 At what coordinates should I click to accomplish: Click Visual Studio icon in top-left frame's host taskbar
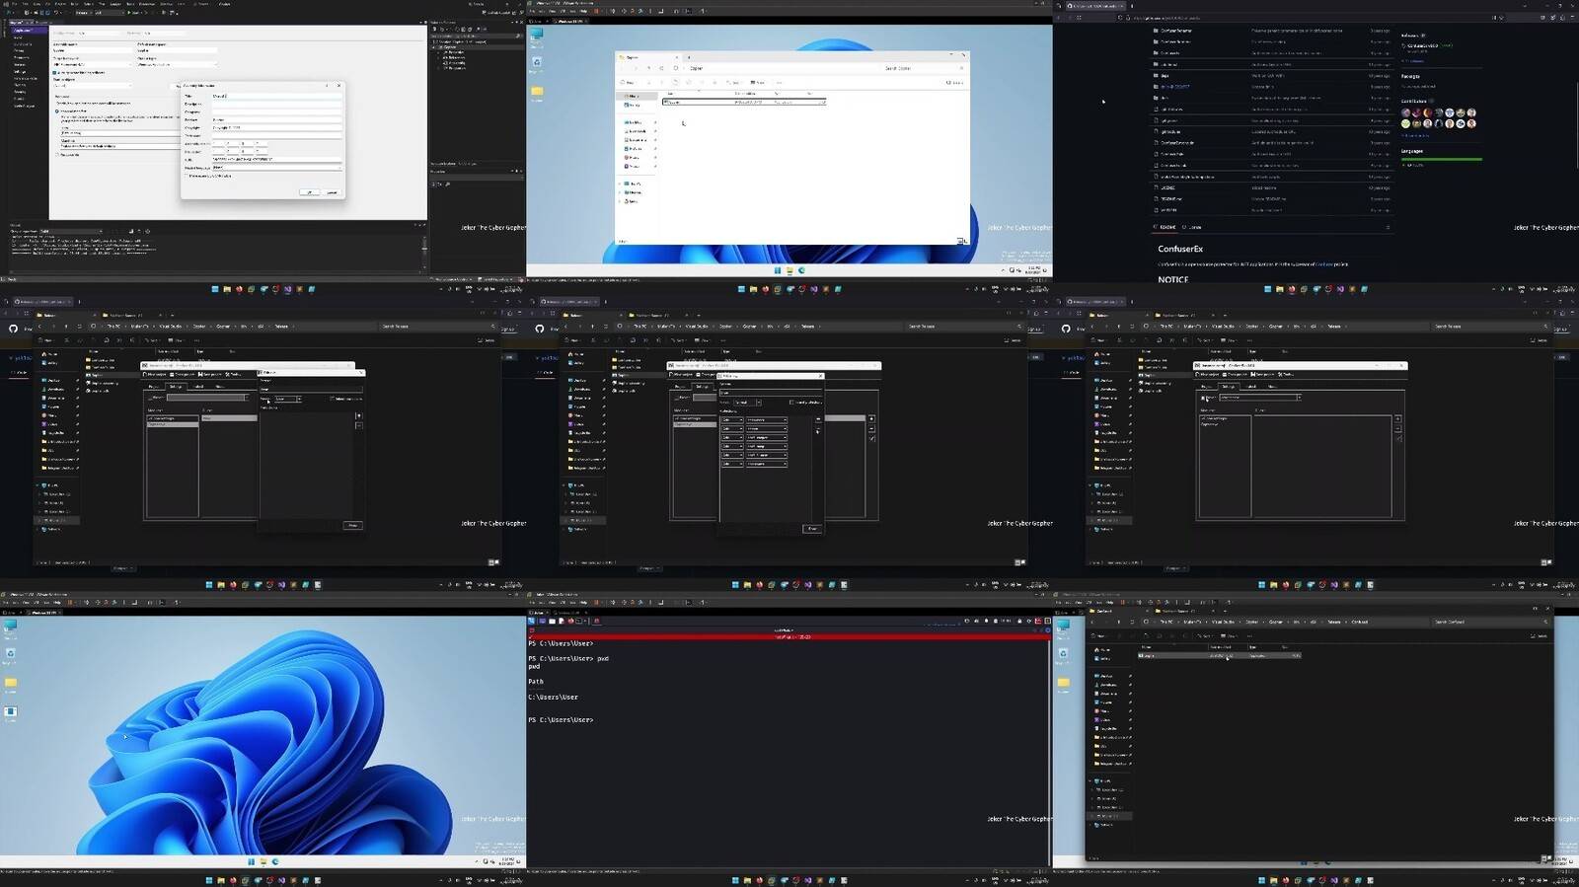point(287,289)
